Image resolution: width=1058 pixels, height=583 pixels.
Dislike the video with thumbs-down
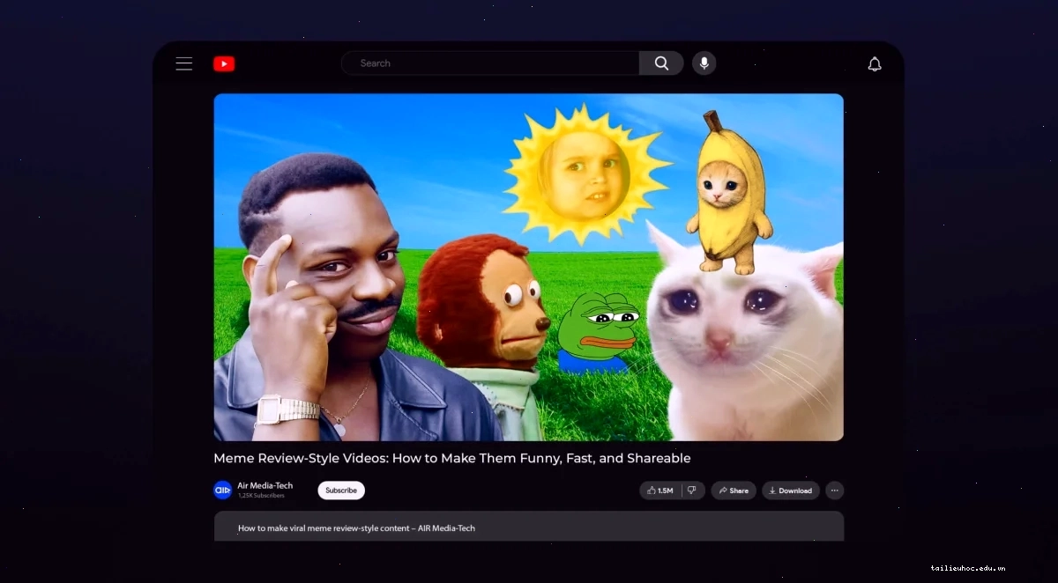click(693, 491)
